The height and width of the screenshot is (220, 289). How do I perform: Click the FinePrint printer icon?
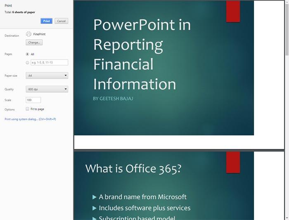point(28,34)
